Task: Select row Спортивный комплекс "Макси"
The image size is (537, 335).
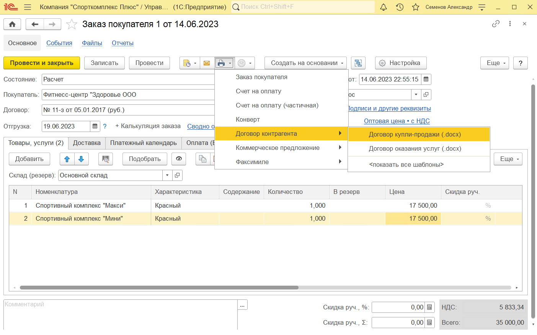Action: (266, 206)
